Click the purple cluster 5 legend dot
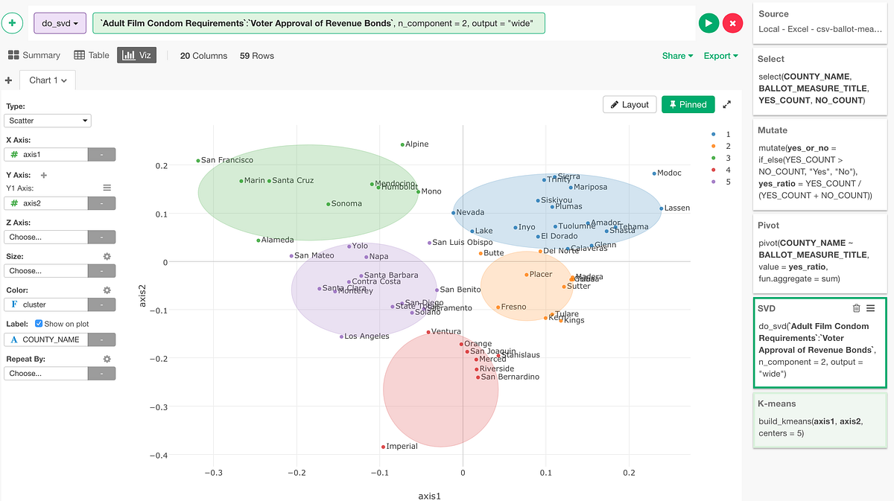The height and width of the screenshot is (501, 894). click(713, 182)
